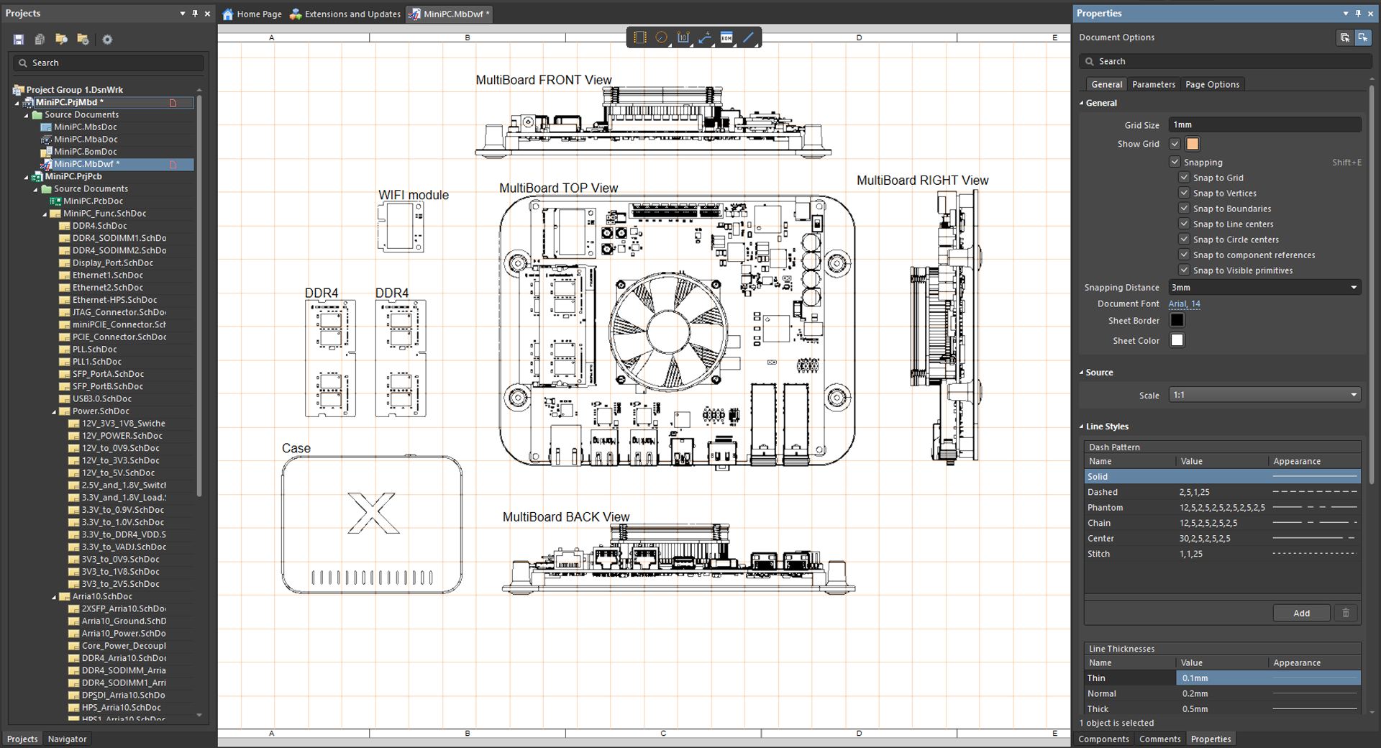Click the folder with magnifier icon in the Projects panel
Screen dimensions: 1381x748
click(61, 40)
